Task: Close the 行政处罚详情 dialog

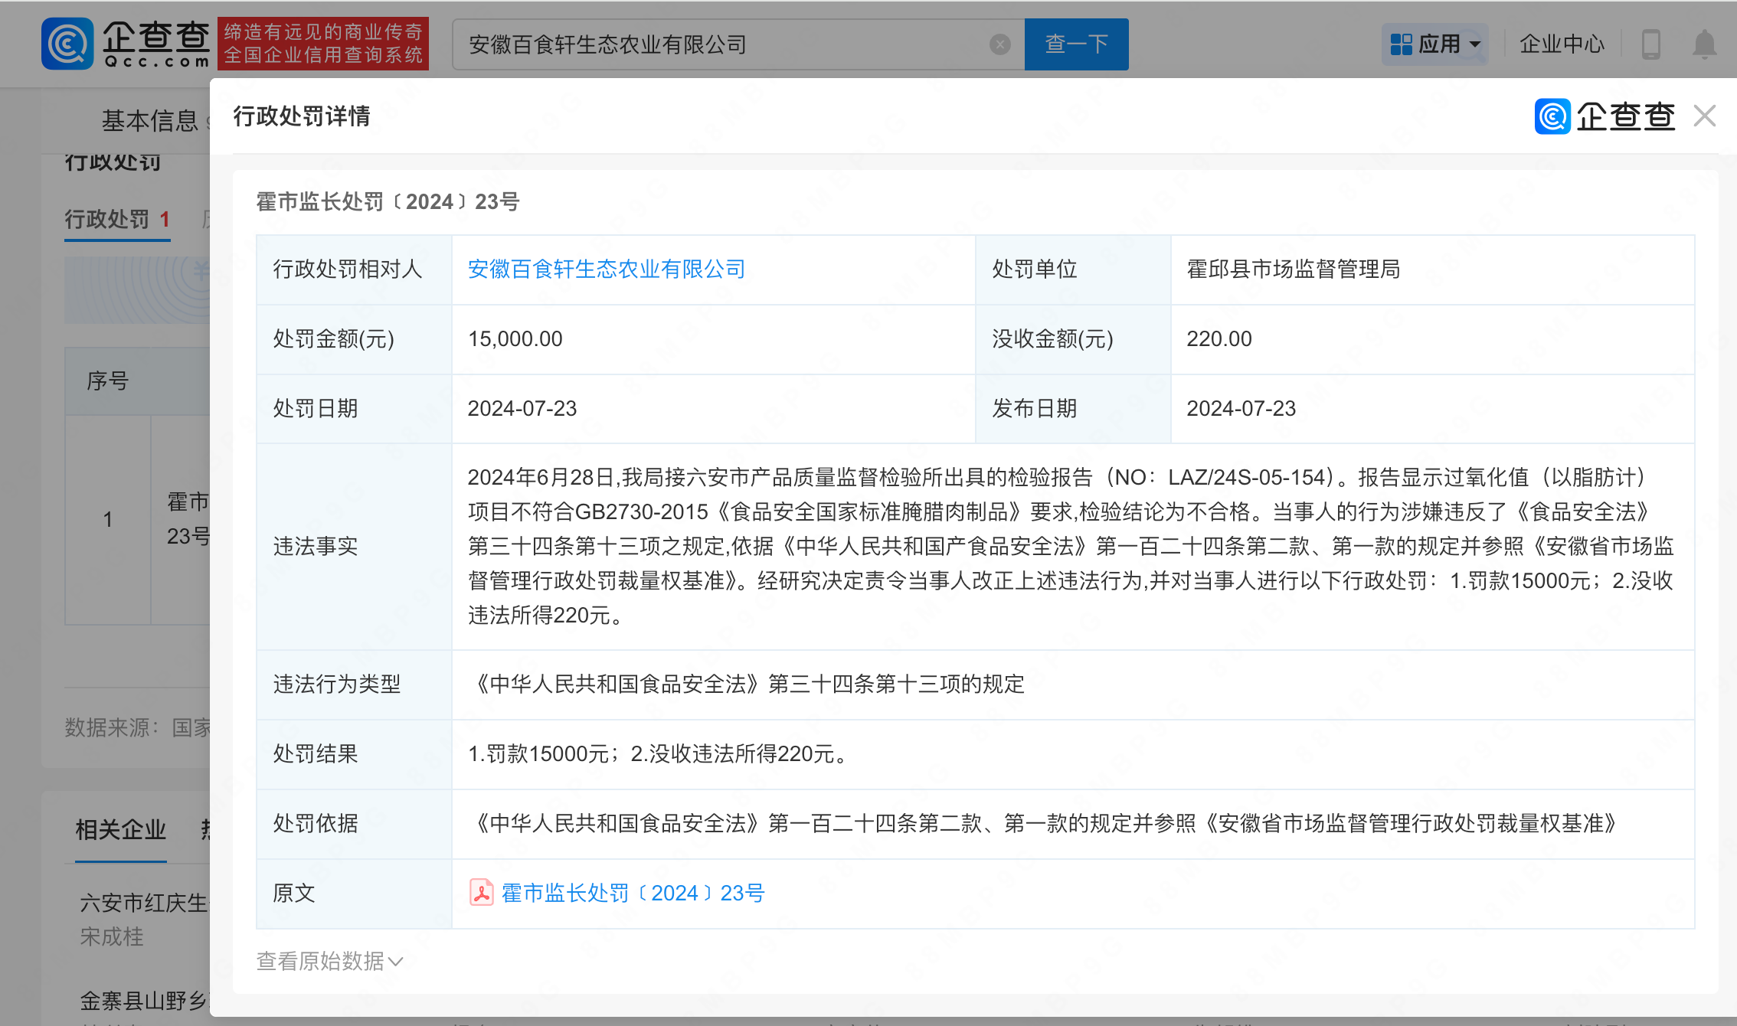Action: (1705, 116)
